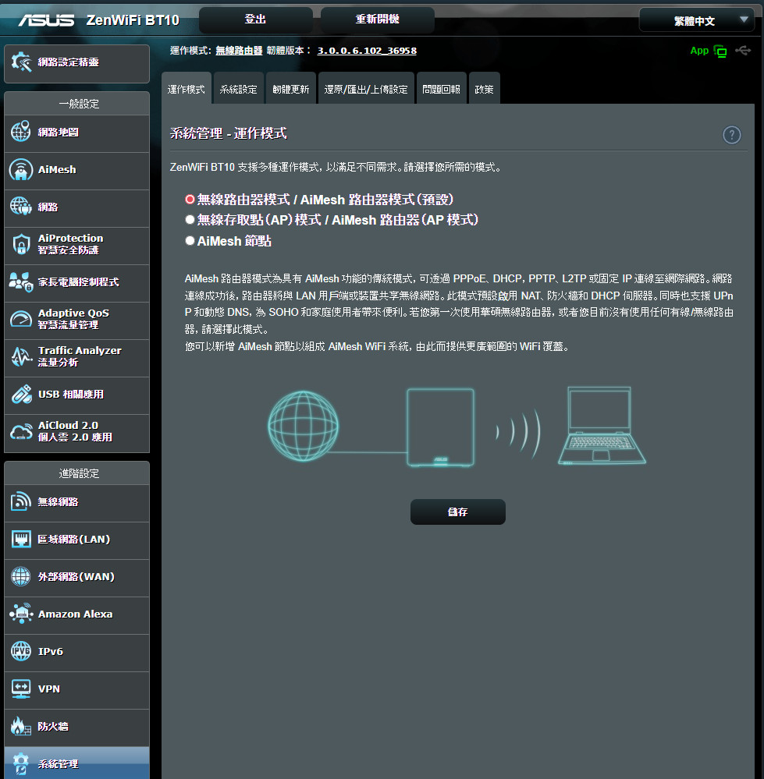
Task: Click the green App device icon
Action: pos(720,51)
